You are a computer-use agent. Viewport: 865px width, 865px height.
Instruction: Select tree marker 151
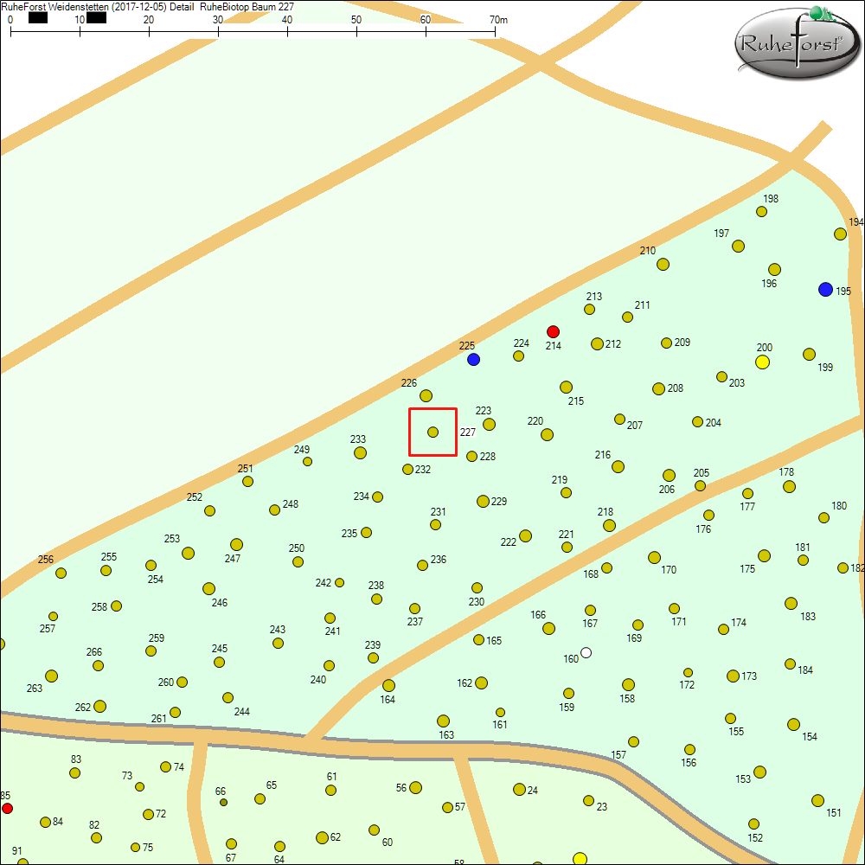[817, 800]
